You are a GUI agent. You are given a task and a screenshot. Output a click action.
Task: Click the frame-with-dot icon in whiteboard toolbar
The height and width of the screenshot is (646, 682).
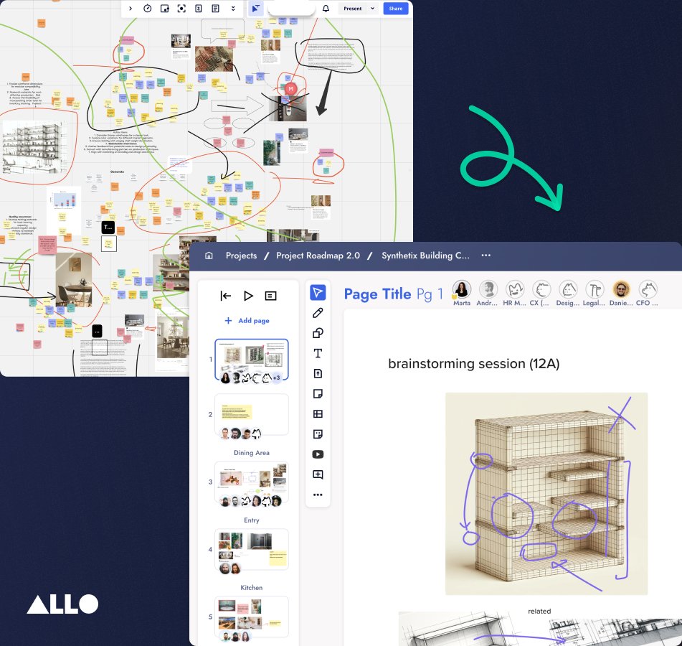tap(164, 9)
